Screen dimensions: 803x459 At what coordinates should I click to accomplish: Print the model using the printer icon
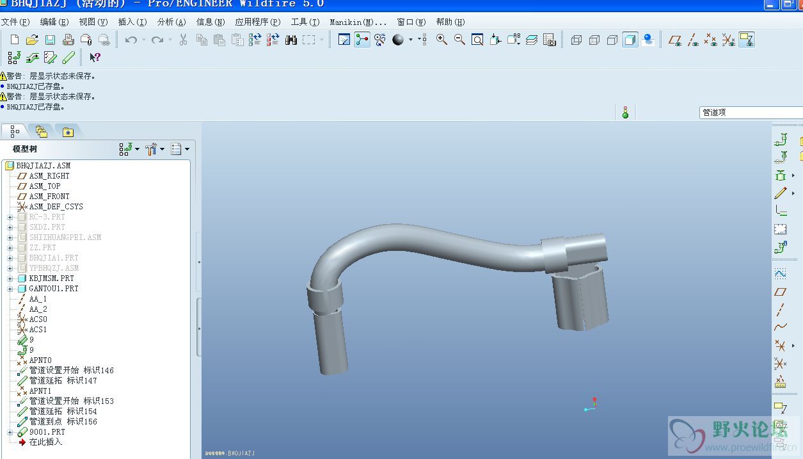[68, 40]
